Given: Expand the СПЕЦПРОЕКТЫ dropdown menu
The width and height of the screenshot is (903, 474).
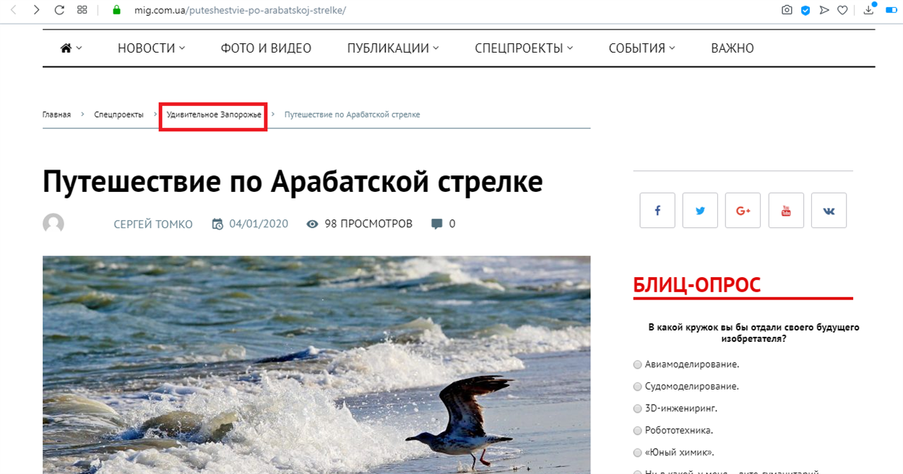Looking at the screenshot, I should 524,48.
